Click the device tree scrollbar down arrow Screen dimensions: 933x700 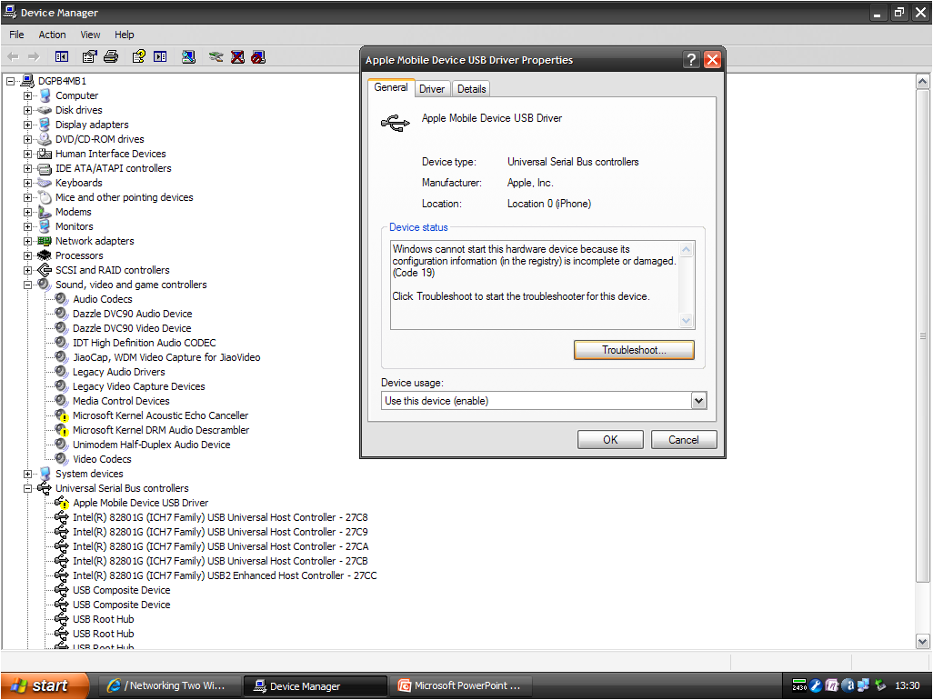click(922, 641)
